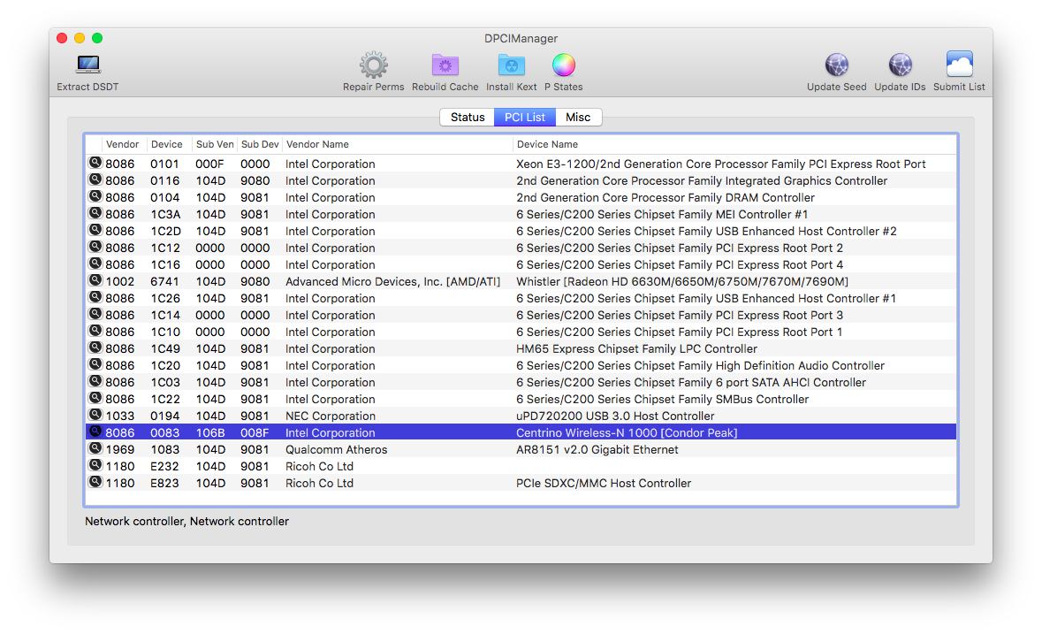
Task: Select the PCI List tab
Action: [x=525, y=117]
